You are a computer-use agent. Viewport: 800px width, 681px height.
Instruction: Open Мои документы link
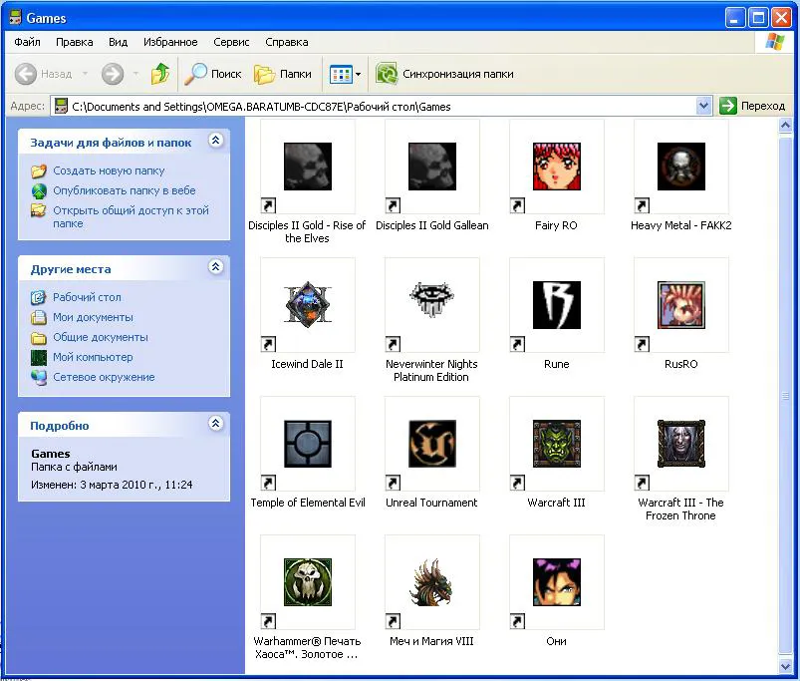point(93,317)
